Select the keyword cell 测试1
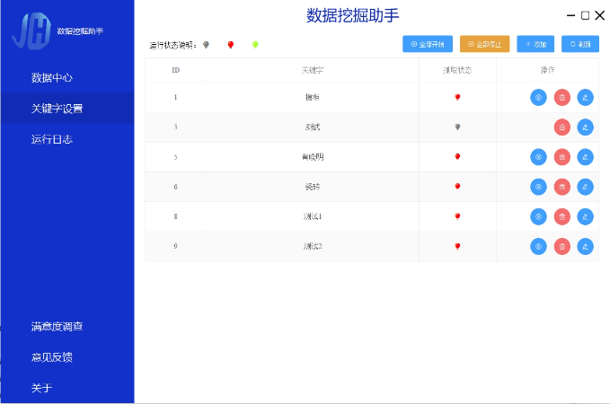The height and width of the screenshot is (404, 610). (313, 216)
